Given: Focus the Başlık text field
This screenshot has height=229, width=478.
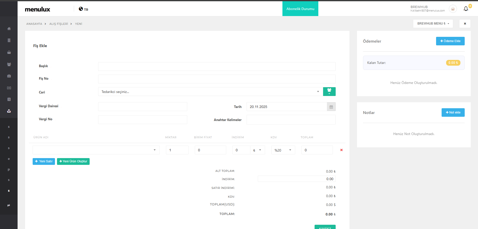Looking at the screenshot, I should pyautogui.click(x=217, y=66).
